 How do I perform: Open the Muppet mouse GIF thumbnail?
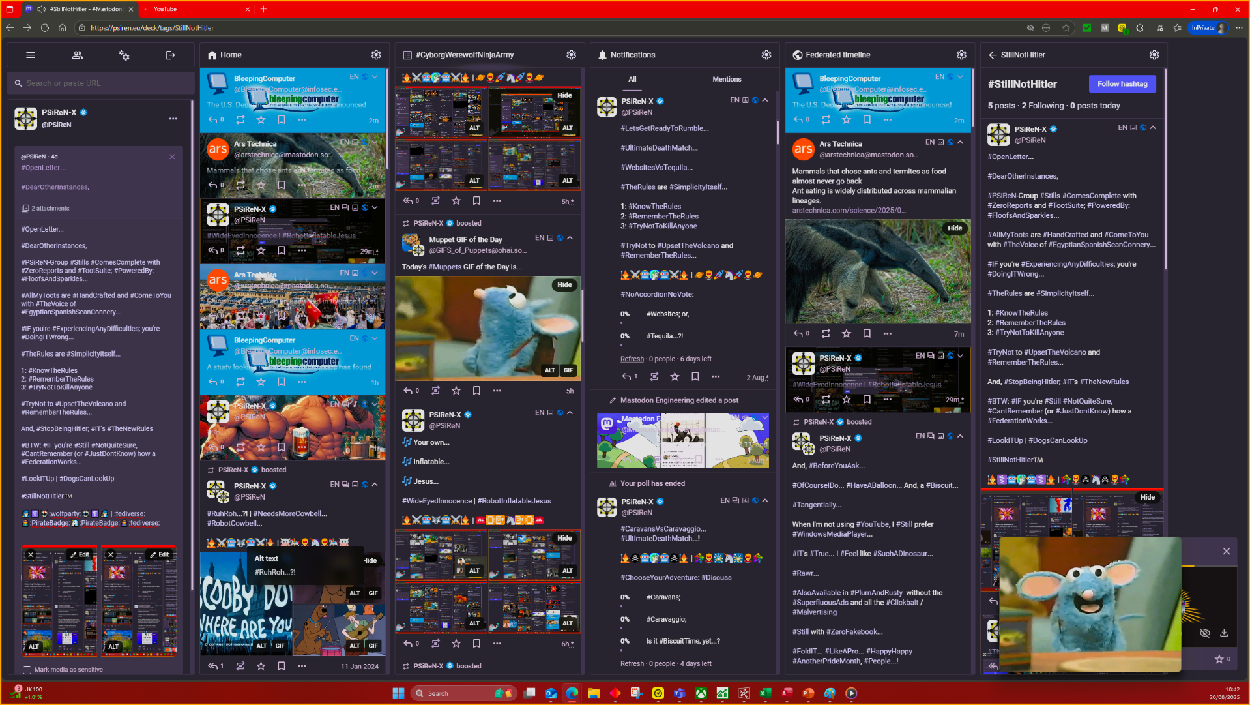(487, 328)
